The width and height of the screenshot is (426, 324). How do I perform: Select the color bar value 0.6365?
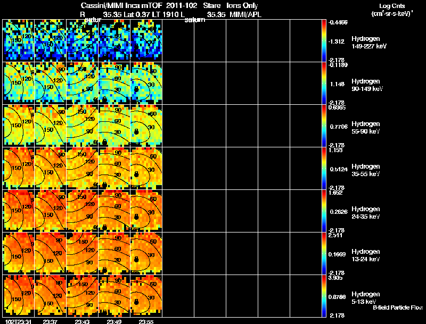click(x=337, y=107)
